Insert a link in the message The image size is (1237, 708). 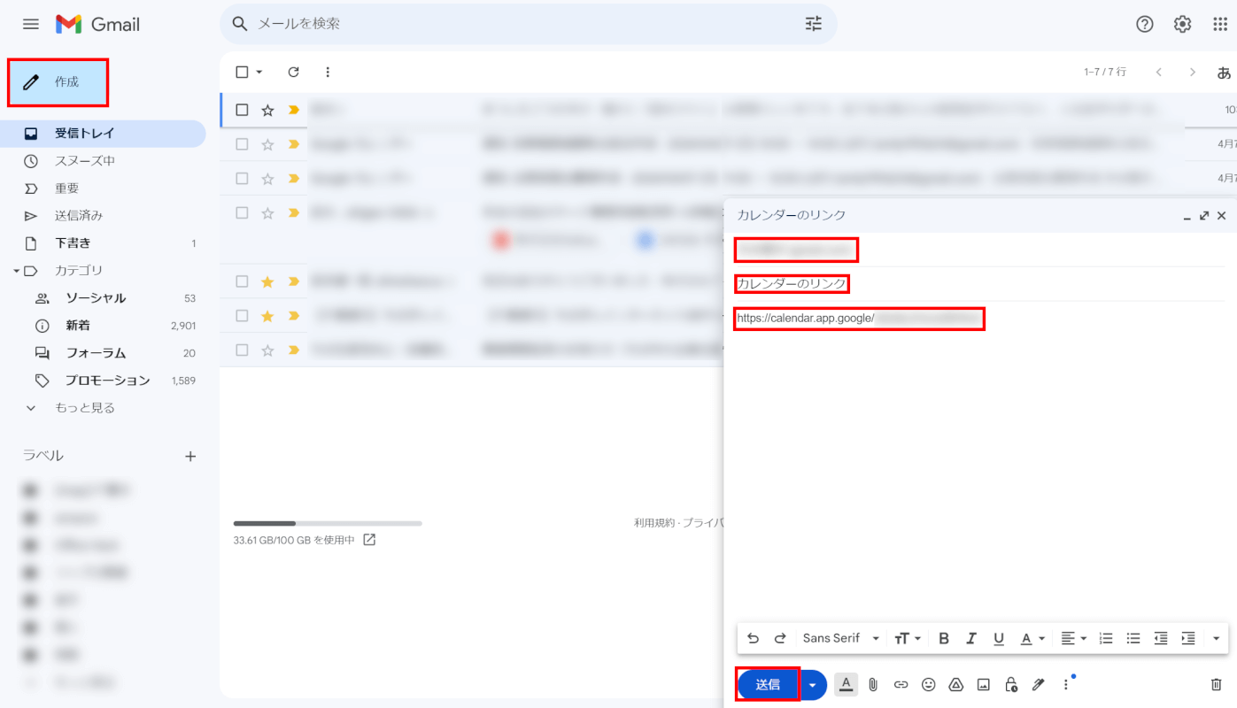(901, 684)
